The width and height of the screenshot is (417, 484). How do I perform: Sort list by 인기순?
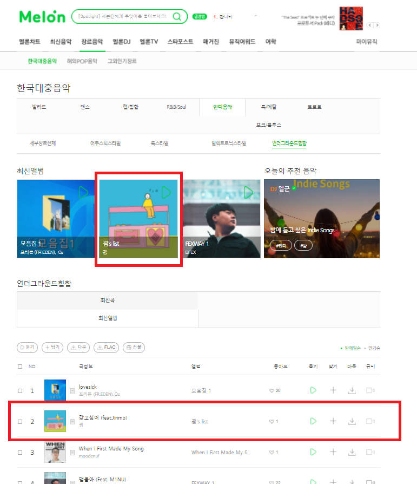point(374,348)
